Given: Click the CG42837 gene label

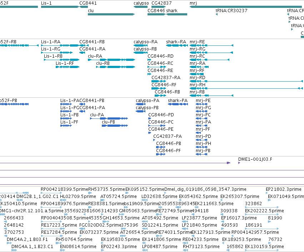Looking at the screenshot, I should pyautogui.click(x=161, y=3).
